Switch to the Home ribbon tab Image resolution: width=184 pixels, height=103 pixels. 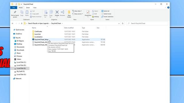[21, 8]
